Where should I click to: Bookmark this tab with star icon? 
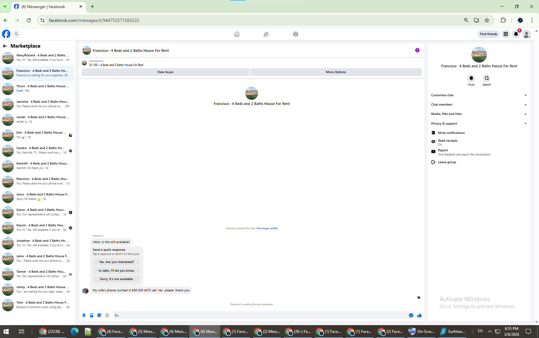click(x=487, y=20)
